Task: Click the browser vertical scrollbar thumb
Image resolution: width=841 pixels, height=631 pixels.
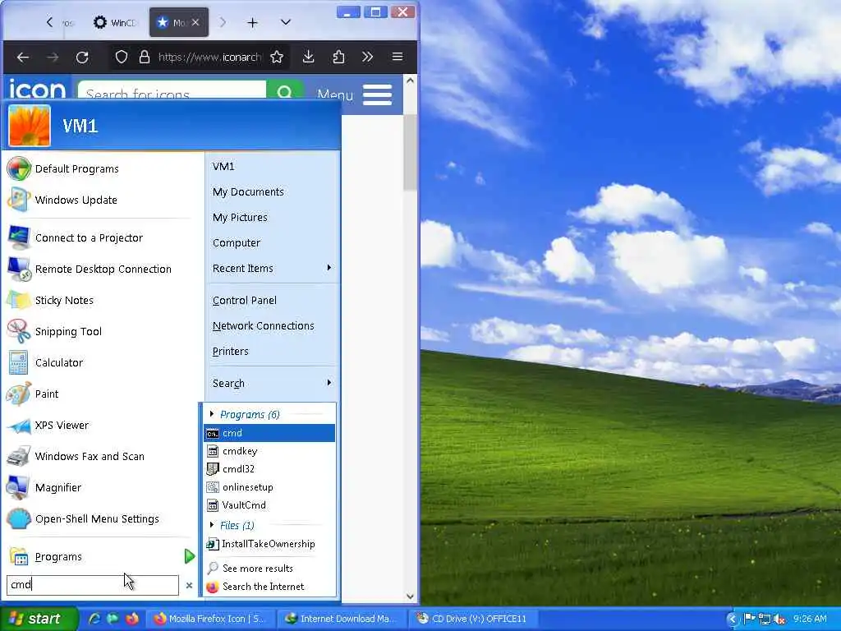Action: point(411,152)
